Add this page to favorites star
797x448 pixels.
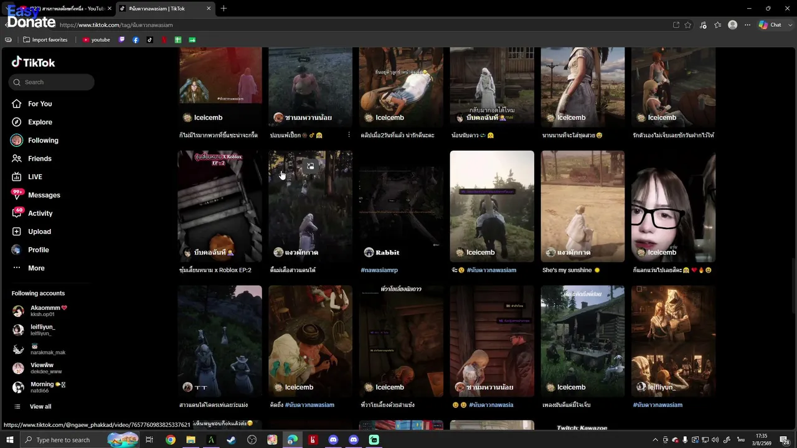[x=688, y=25]
